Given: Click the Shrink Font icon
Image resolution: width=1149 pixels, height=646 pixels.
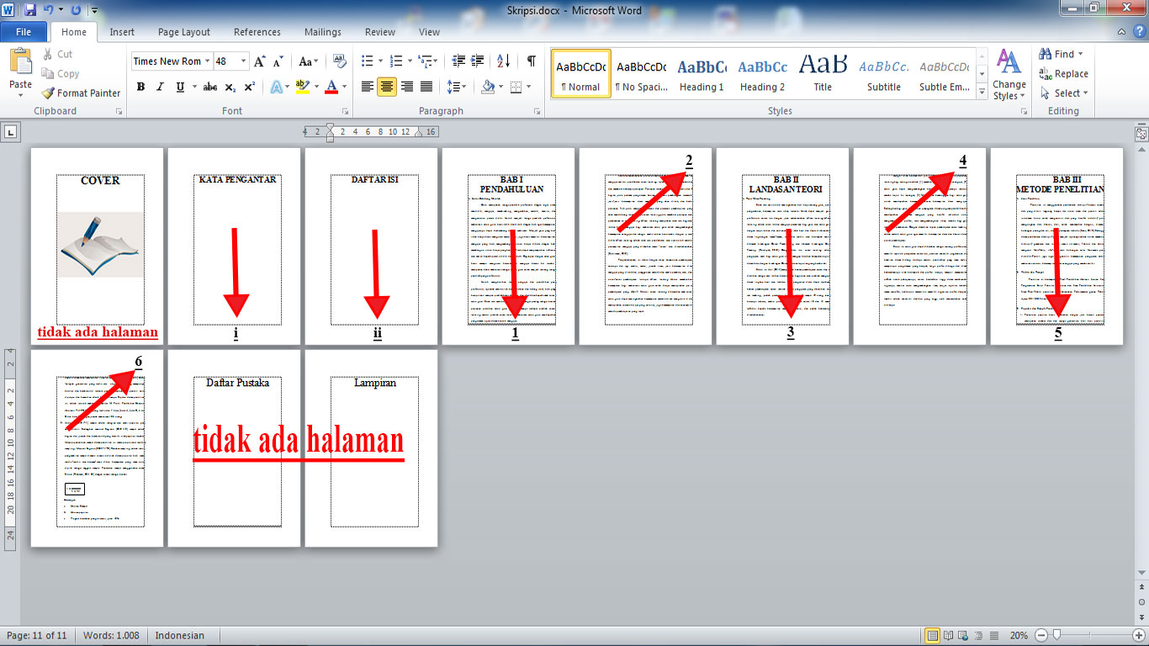Looking at the screenshot, I should 278,61.
